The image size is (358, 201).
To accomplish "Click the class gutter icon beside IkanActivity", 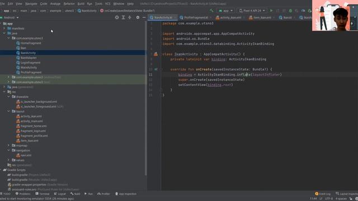I will 156,54.
